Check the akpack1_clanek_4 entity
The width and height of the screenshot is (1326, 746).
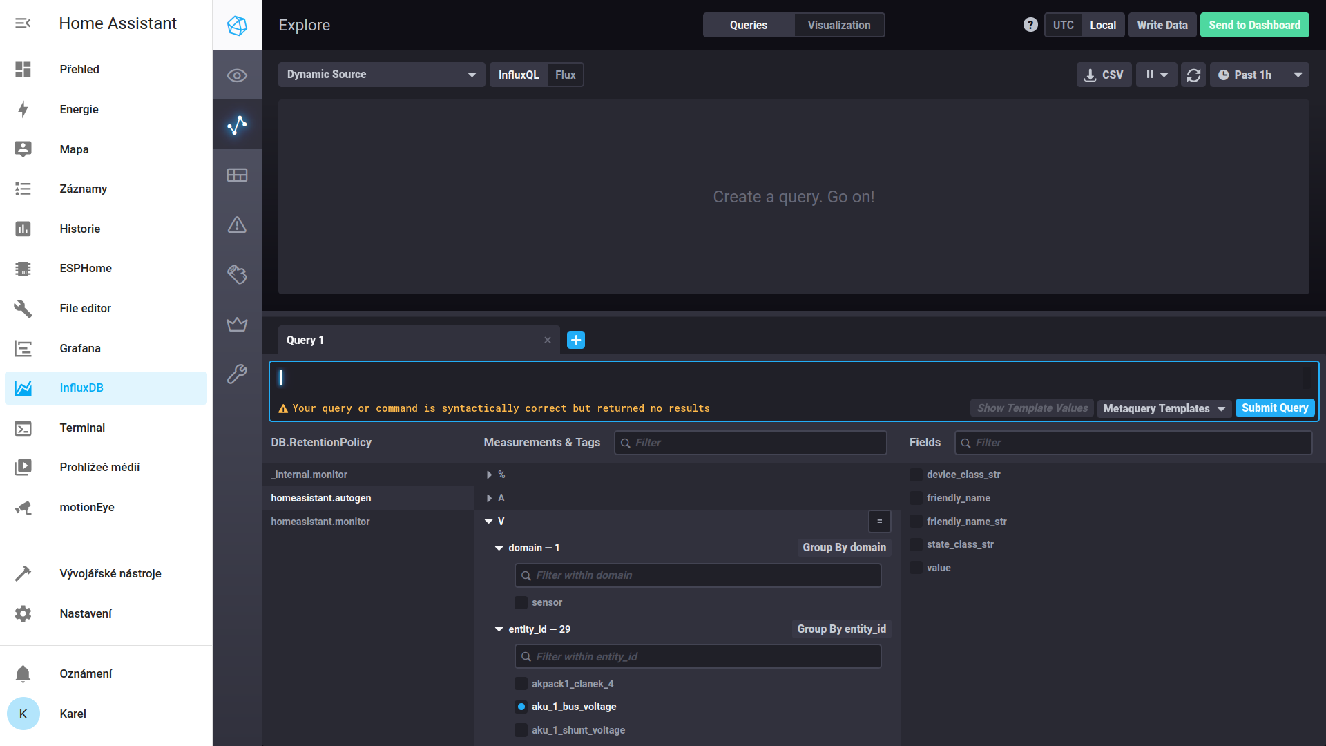[x=521, y=684]
